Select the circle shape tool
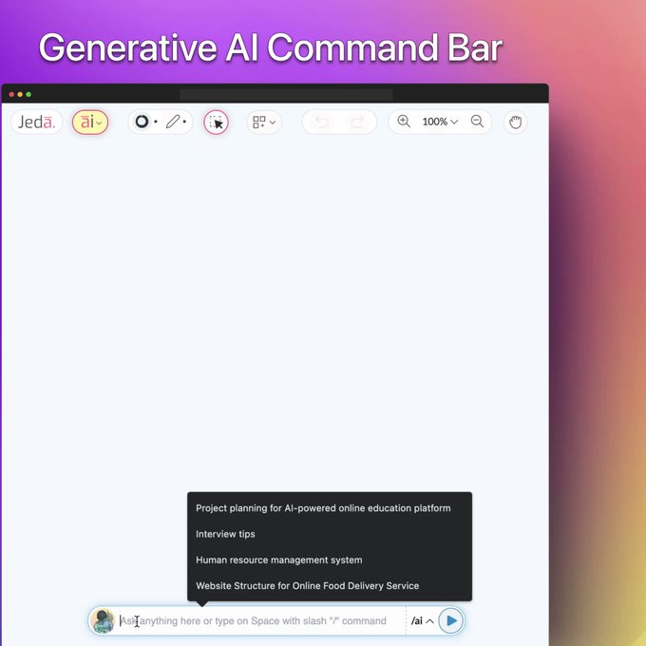 click(x=142, y=122)
